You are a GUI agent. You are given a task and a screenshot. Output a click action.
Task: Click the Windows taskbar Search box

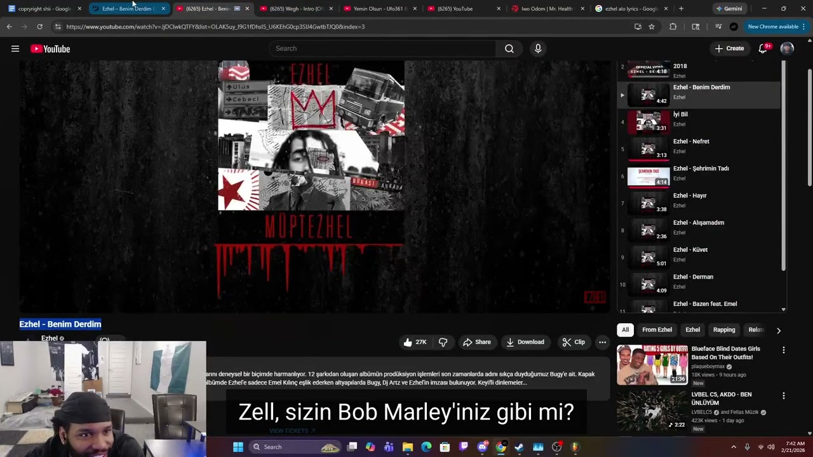pos(295,447)
